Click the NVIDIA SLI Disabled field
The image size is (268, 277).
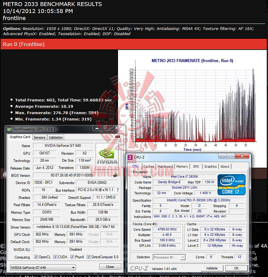(76, 249)
